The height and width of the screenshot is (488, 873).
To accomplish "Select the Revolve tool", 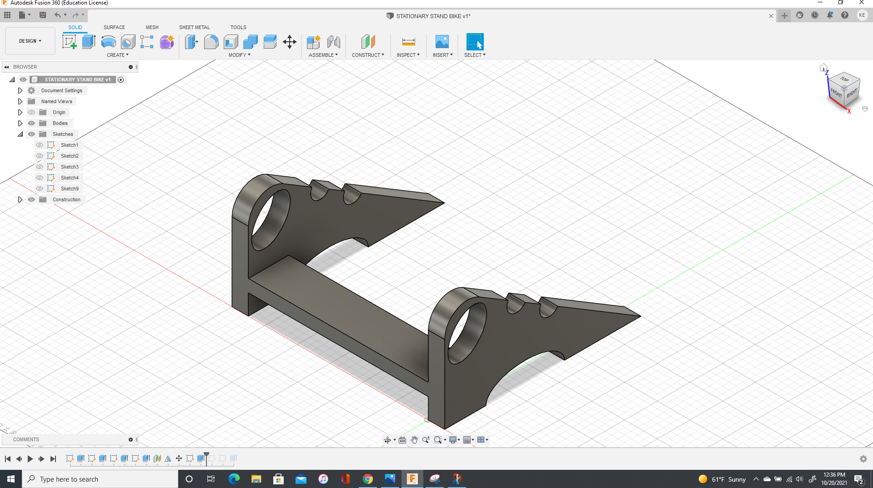I will click(x=108, y=41).
